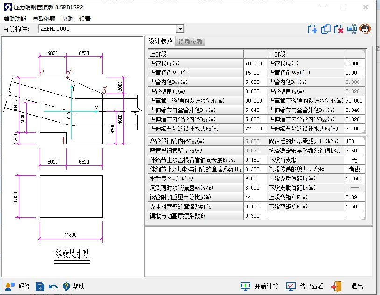Open the 设置 menu
This screenshot has width=380, height=295.
[x=85, y=19]
